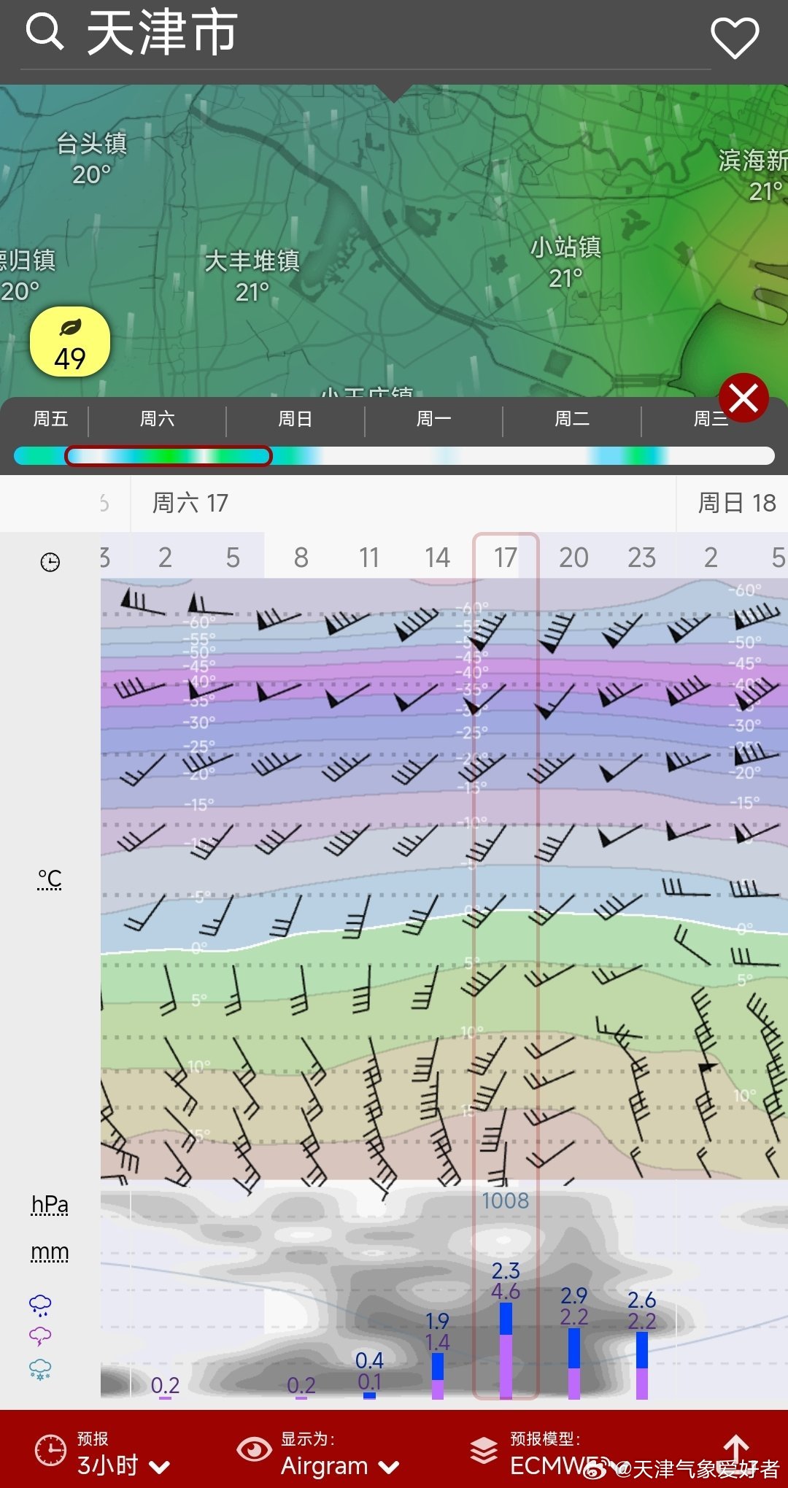788x1488 pixels.
Task: Select hour 8 in the time row
Action: tap(301, 558)
